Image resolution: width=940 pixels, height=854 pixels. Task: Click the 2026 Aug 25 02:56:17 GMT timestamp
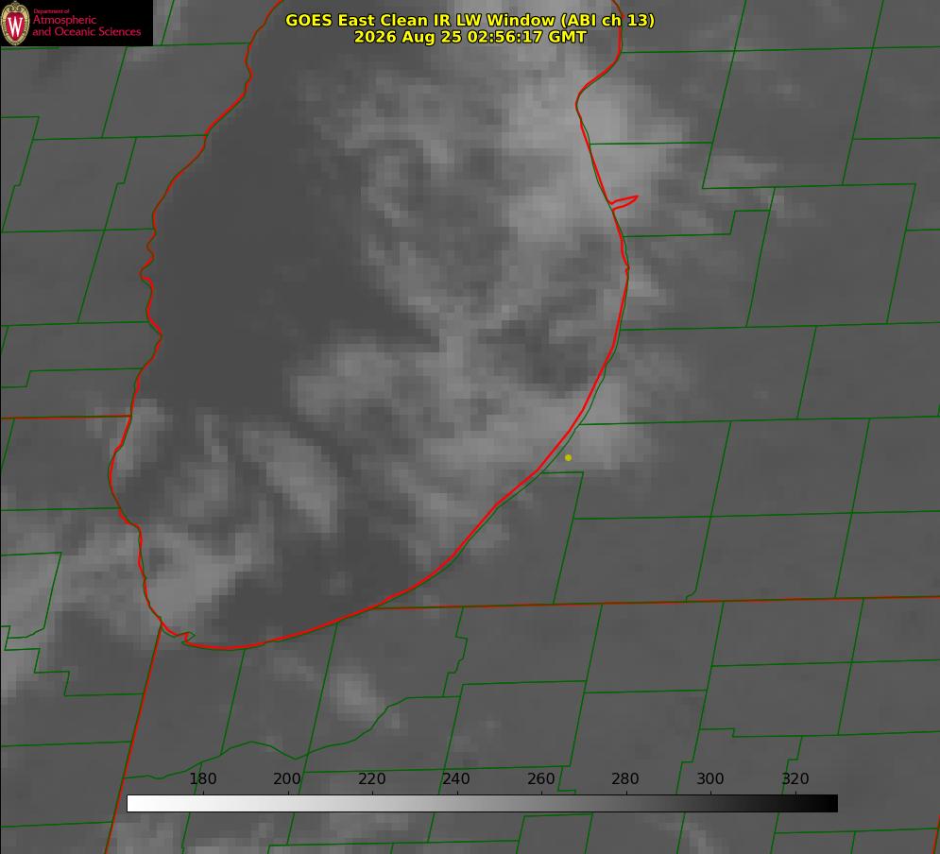point(470,37)
